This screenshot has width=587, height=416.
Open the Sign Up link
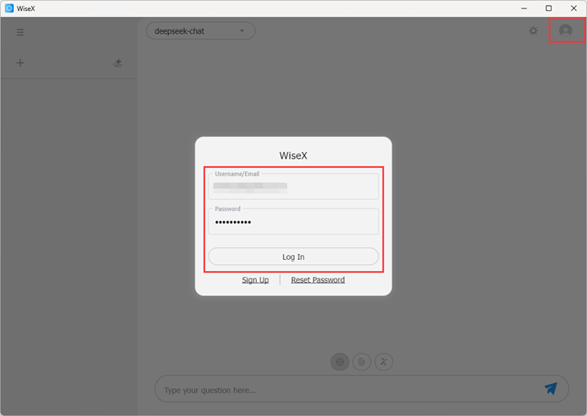click(255, 280)
